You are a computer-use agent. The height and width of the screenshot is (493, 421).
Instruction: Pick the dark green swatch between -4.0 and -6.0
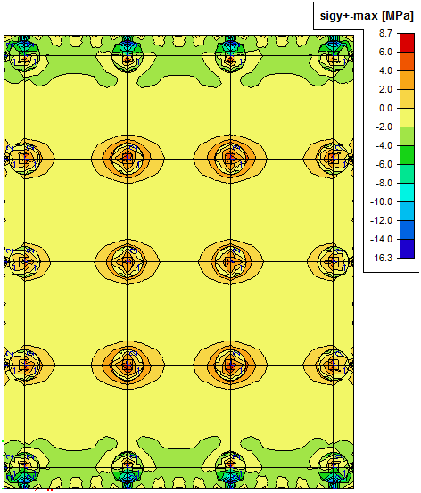[x=407, y=155]
